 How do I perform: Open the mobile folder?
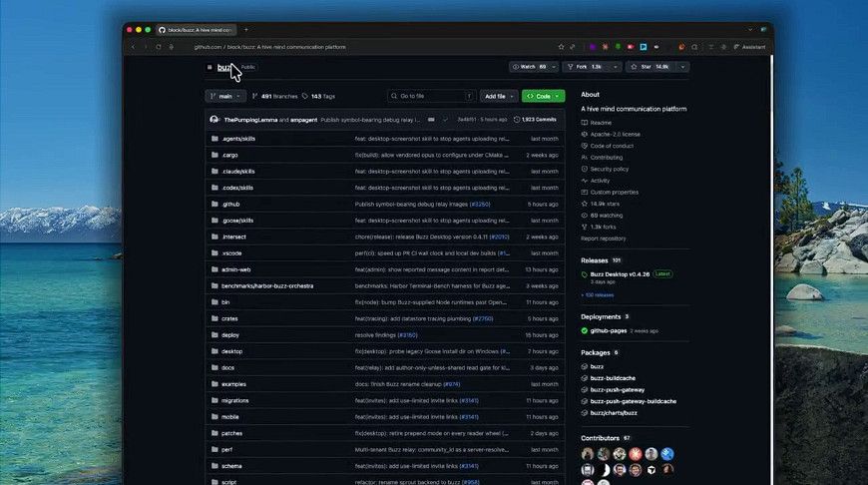(x=230, y=417)
